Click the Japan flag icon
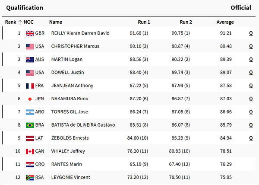This screenshot has height=185, width=259. tap(30, 99)
